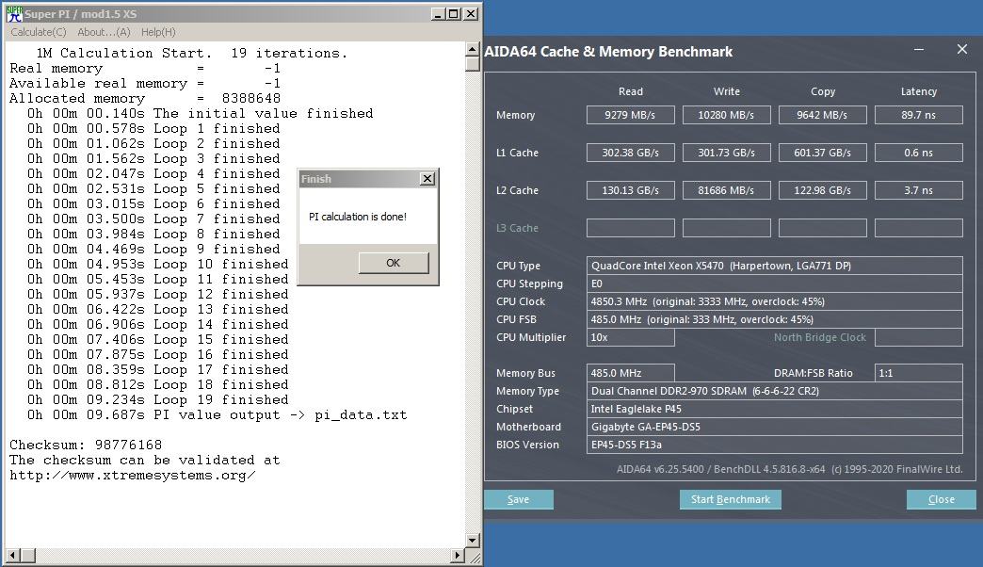
Task: Click OK in the Finish dialog
Action: [394, 263]
